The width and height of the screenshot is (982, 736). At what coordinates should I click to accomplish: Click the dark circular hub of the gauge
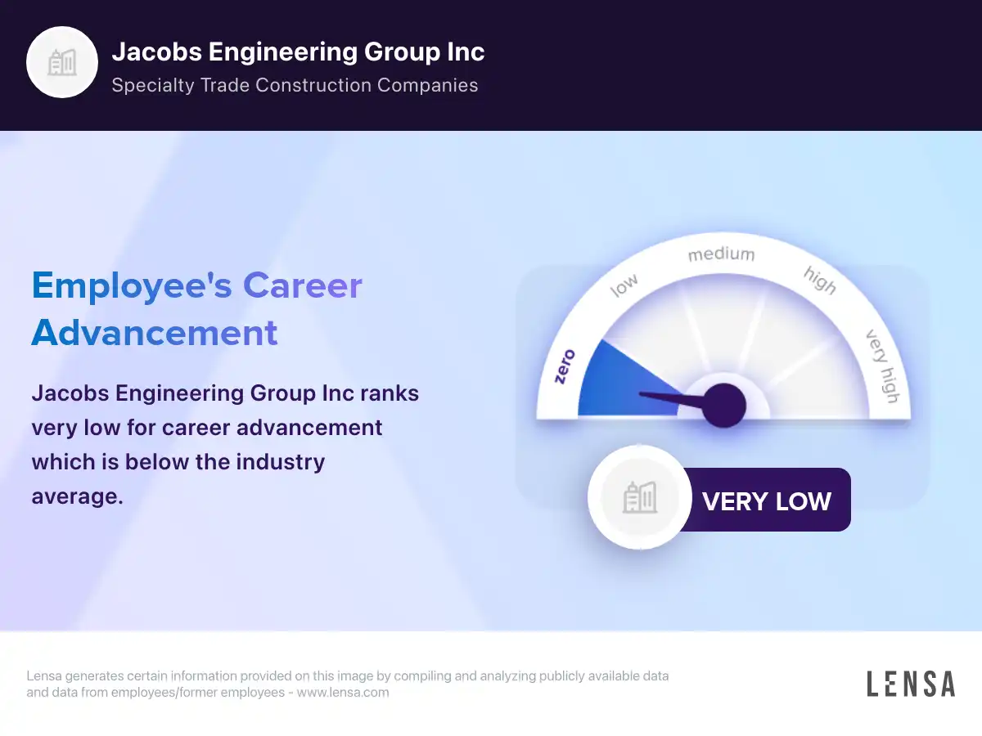(x=724, y=405)
